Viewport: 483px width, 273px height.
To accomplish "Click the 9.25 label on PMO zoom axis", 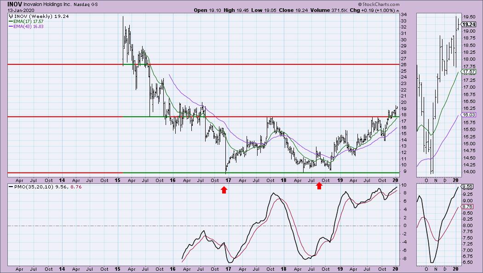I will click(468, 194).
